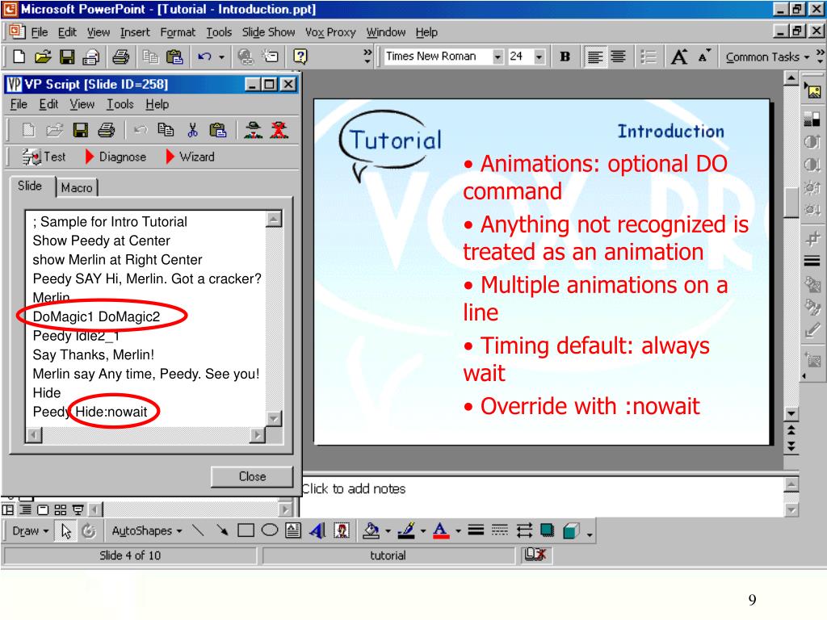This screenshot has height=620, width=827.
Task: Select the Arrow drawing tool
Action: click(x=222, y=530)
